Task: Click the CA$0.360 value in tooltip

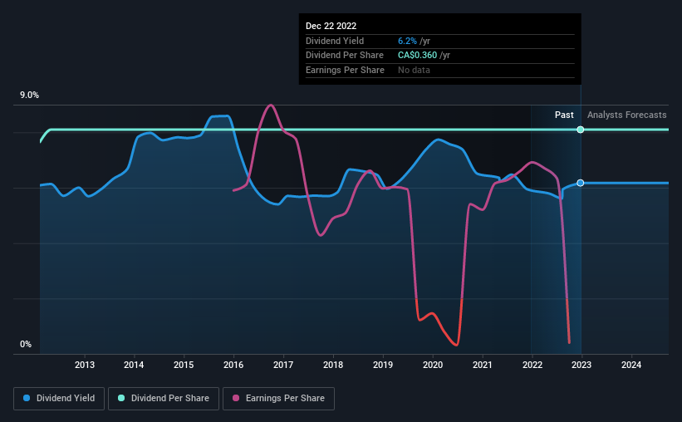Action: 417,56
